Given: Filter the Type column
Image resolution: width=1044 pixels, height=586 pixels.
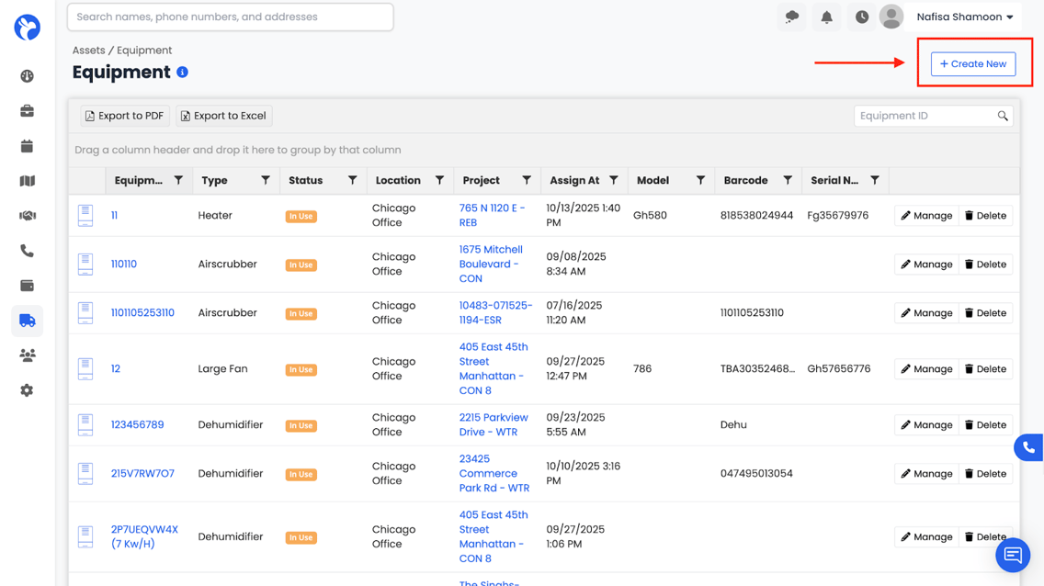Looking at the screenshot, I should pos(266,180).
